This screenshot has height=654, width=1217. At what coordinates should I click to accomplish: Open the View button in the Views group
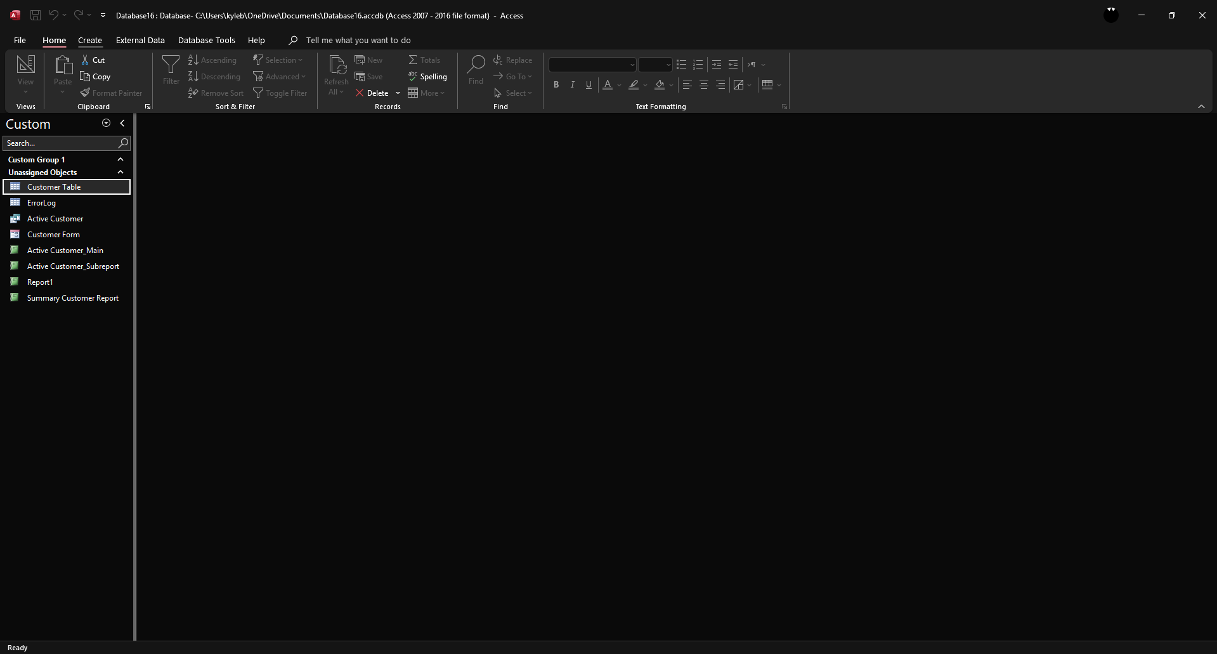[25, 74]
